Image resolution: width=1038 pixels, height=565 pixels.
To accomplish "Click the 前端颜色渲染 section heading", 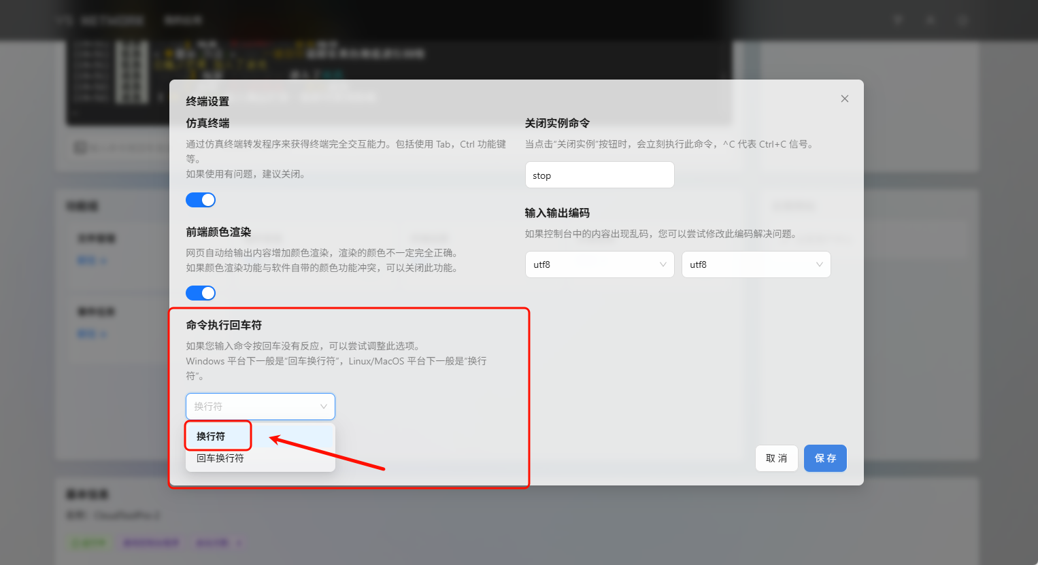I will tap(218, 232).
